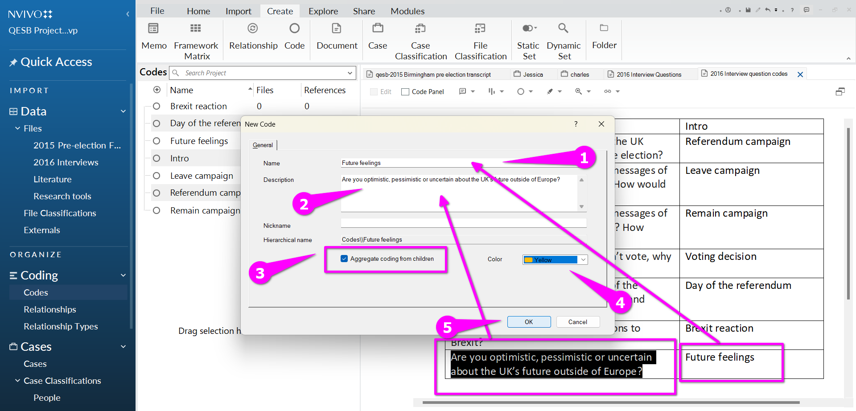Click the Memo icon in ribbon
This screenshot has height=411, width=856.
(153, 29)
